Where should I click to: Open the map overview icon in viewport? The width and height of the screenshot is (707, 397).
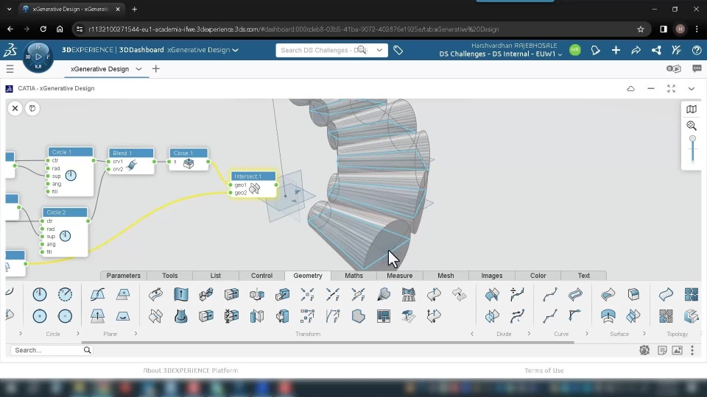692,109
